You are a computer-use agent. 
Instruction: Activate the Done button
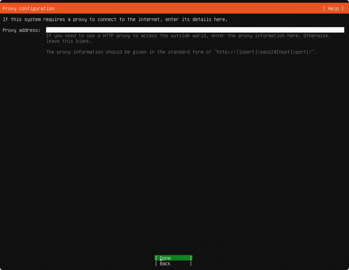coord(173,258)
